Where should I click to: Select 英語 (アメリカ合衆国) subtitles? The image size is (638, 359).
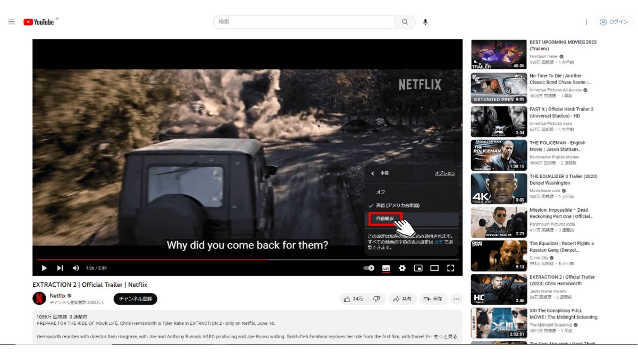412,205
